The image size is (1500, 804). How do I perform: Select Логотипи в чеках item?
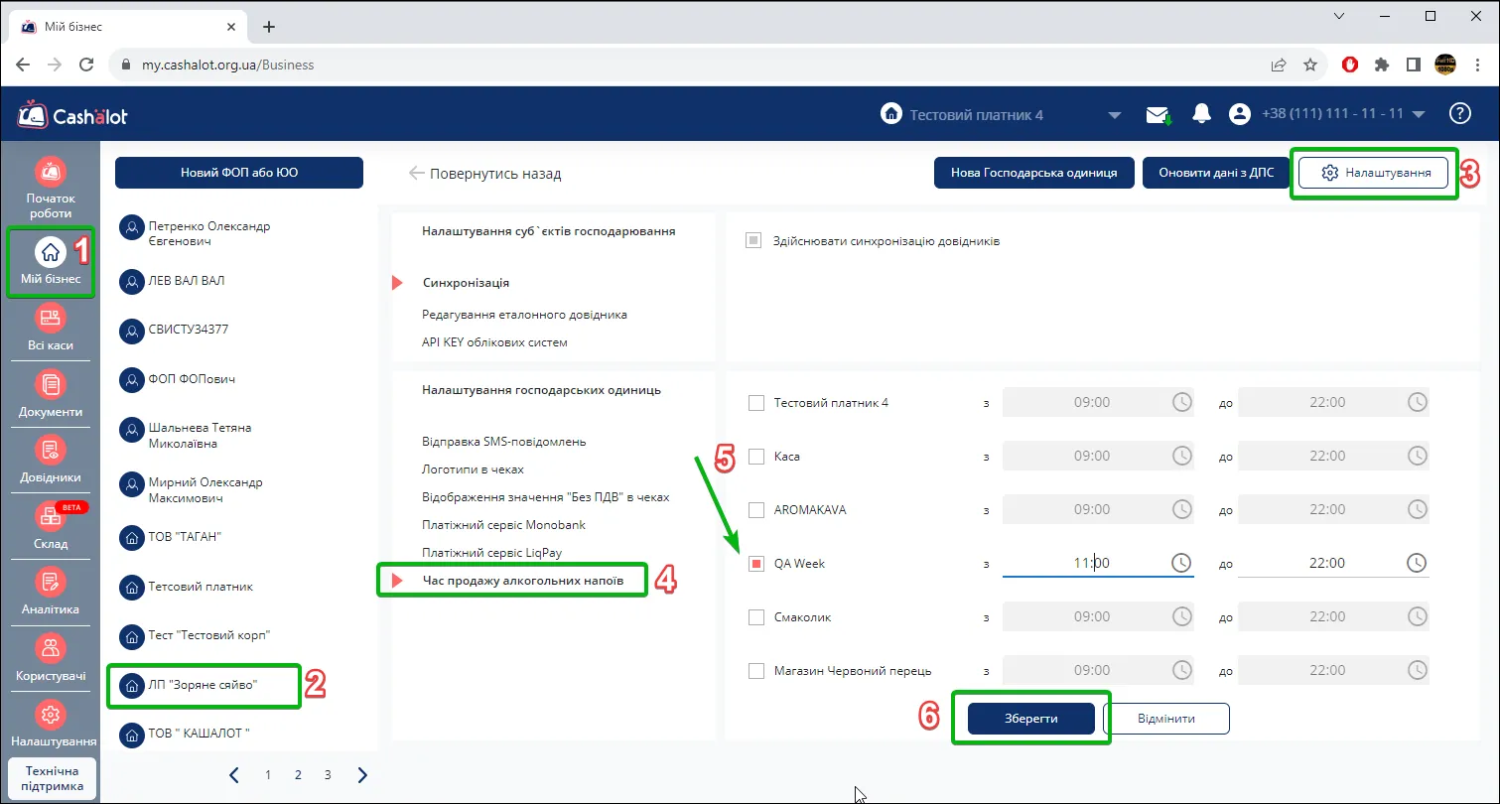pos(473,469)
